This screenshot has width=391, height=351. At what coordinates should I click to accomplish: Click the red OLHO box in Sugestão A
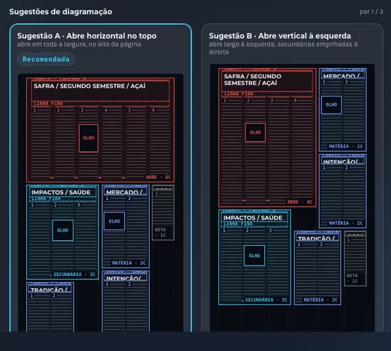coord(88,138)
